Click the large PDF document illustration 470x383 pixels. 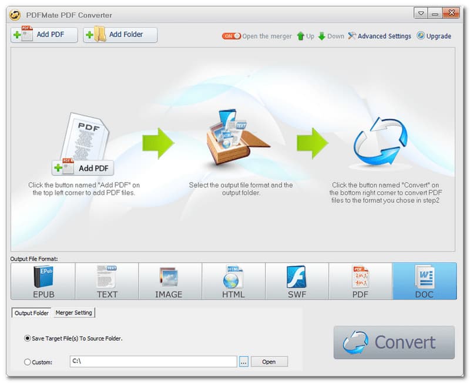[x=85, y=136]
